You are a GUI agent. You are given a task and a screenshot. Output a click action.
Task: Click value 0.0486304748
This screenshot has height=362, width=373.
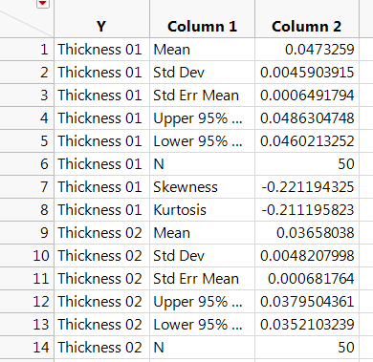(x=307, y=118)
